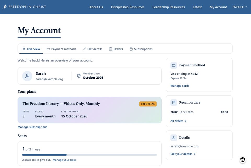Click the Every month billing value

[x=45, y=116]
